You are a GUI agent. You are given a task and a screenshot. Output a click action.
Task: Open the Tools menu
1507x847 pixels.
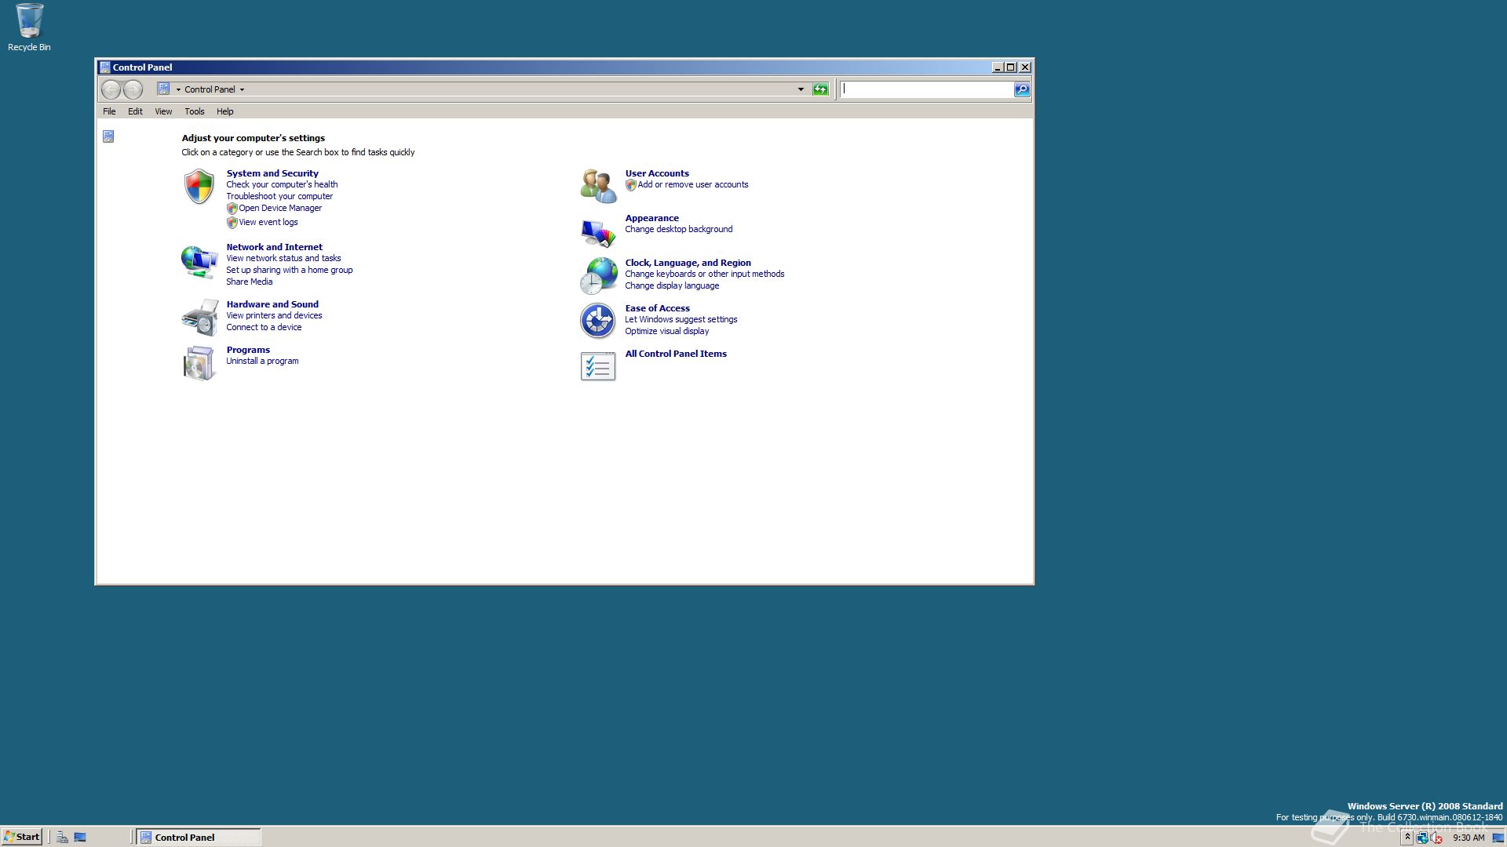tap(195, 111)
